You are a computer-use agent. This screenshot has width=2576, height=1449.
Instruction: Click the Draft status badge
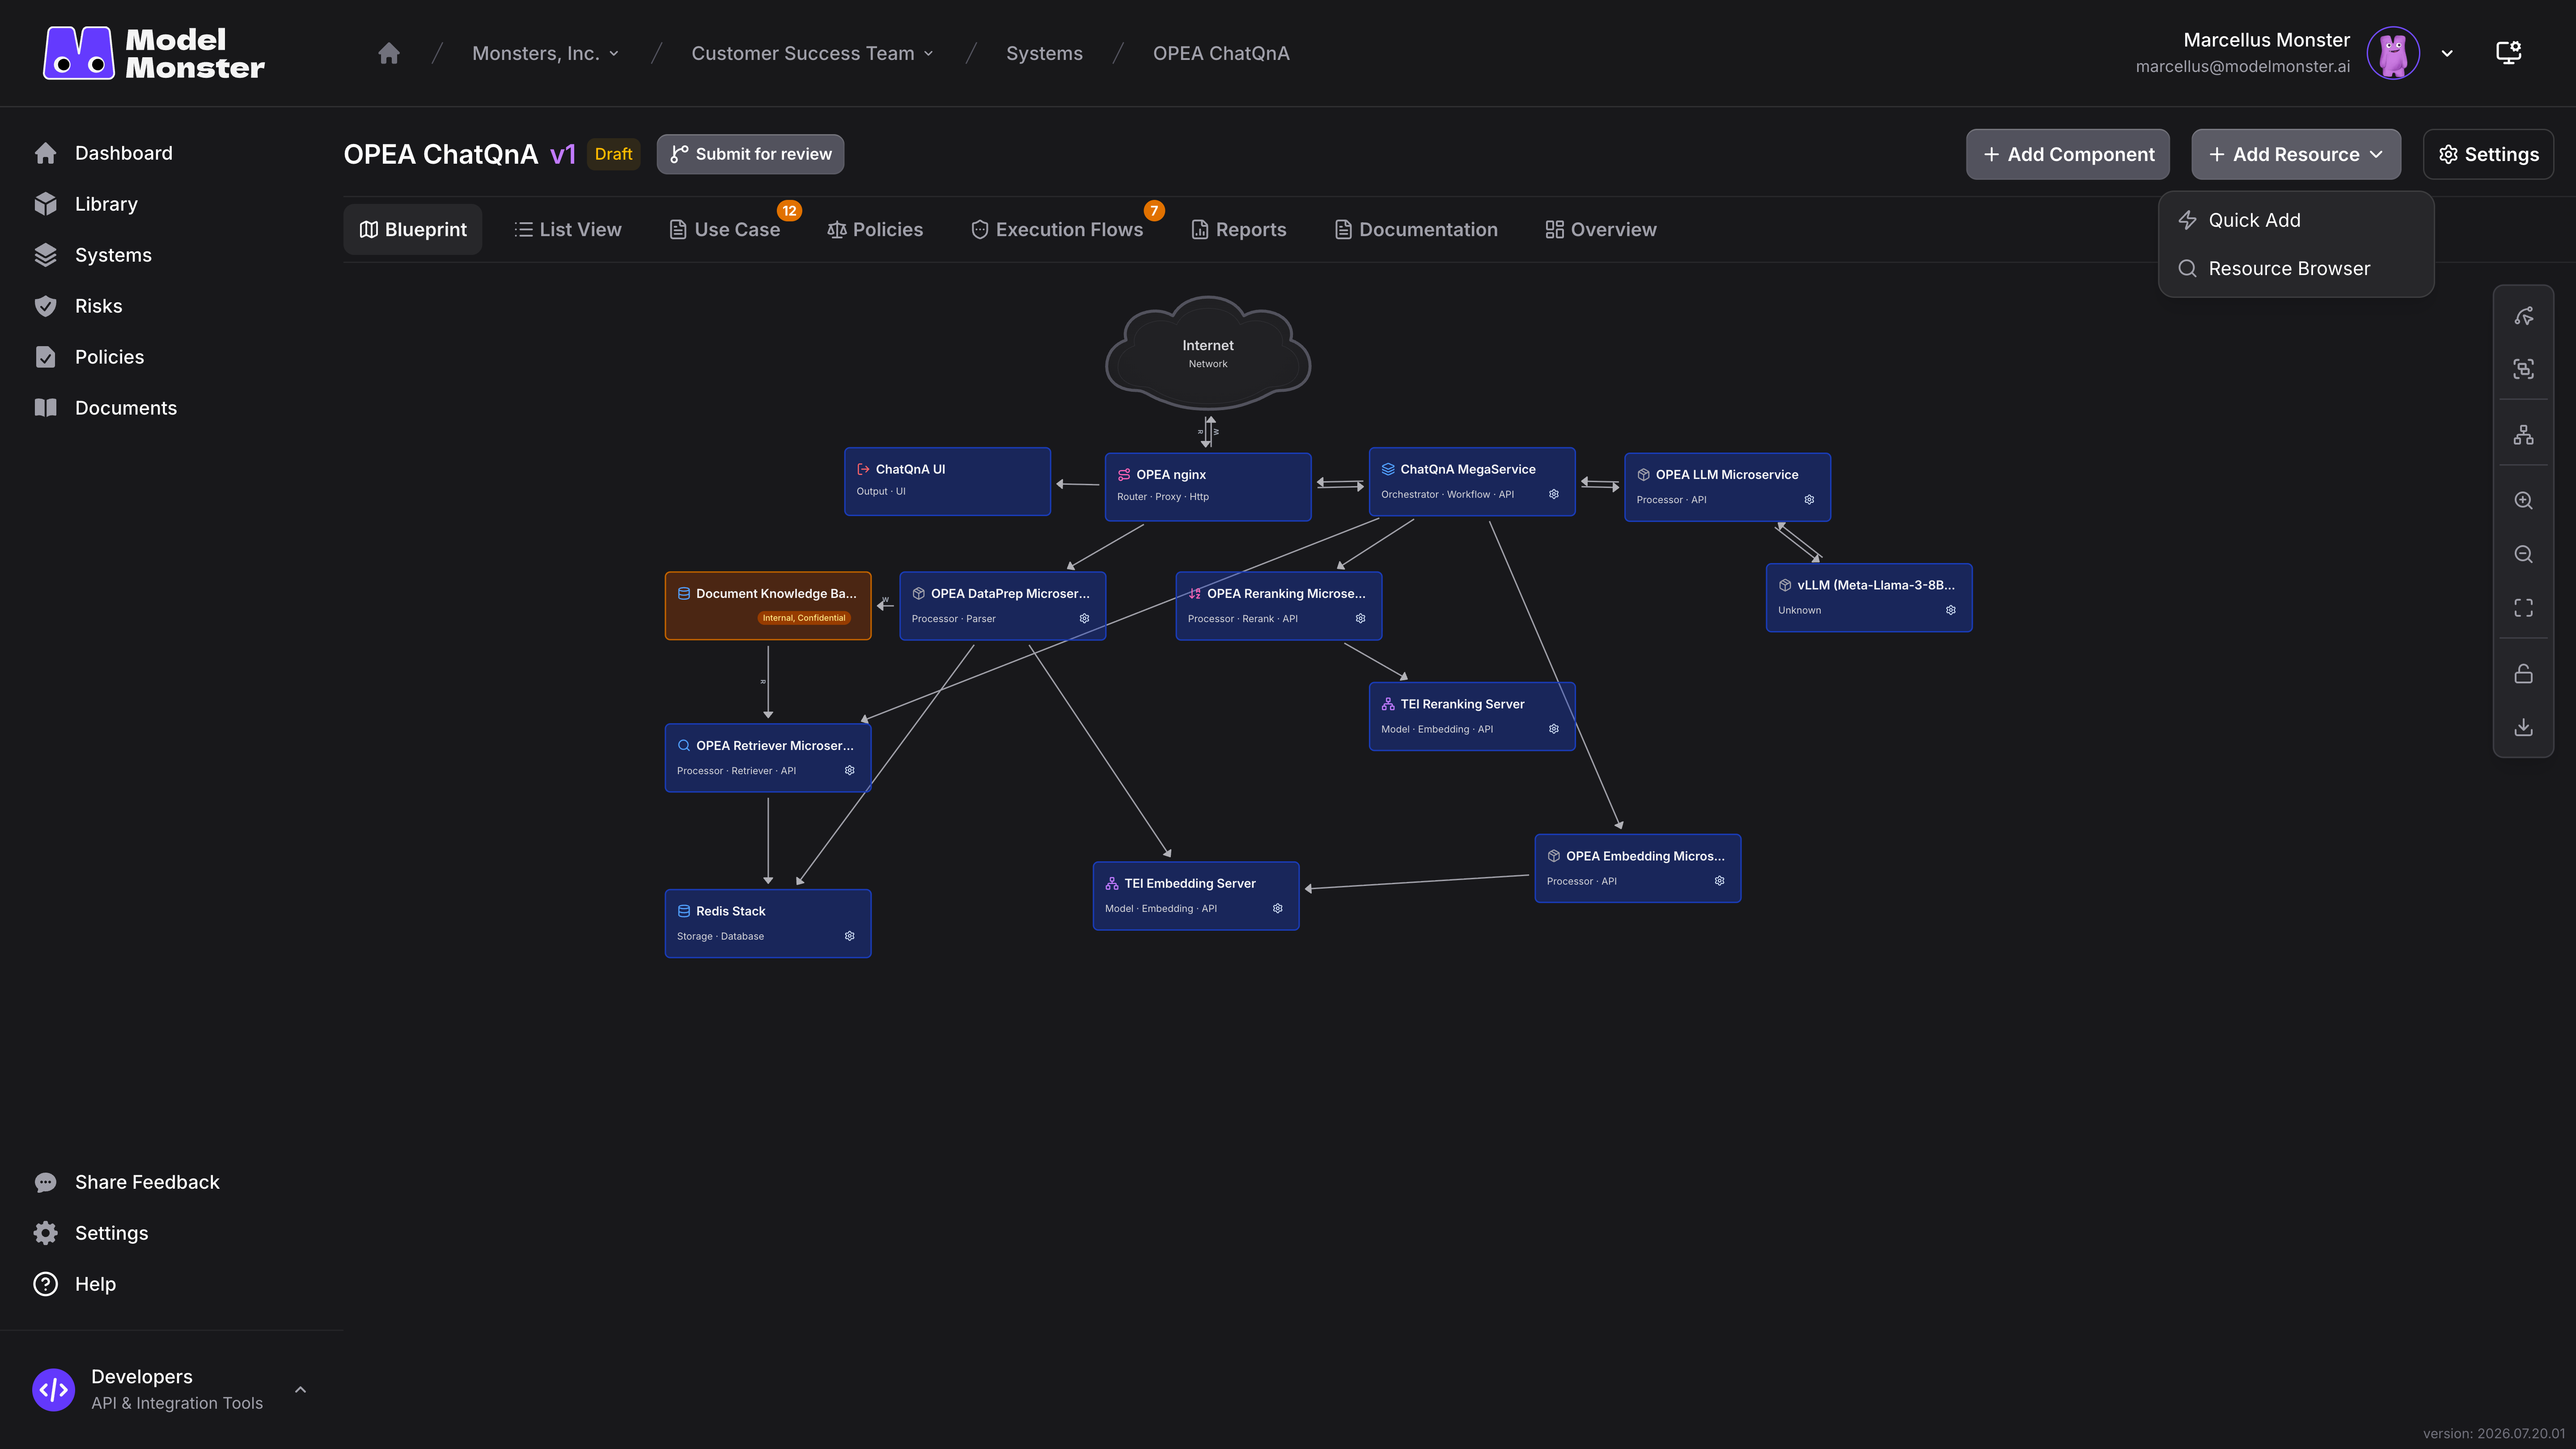pos(613,154)
